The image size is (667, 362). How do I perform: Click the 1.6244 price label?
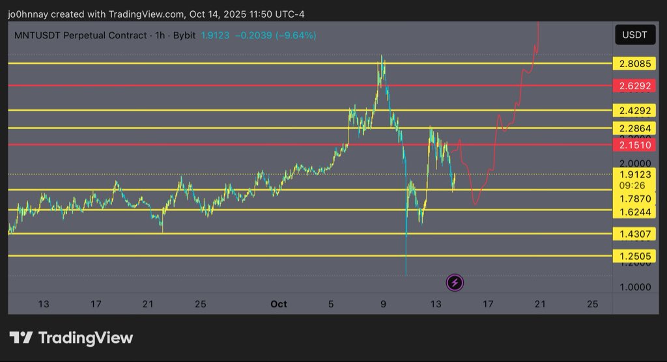[x=634, y=212]
